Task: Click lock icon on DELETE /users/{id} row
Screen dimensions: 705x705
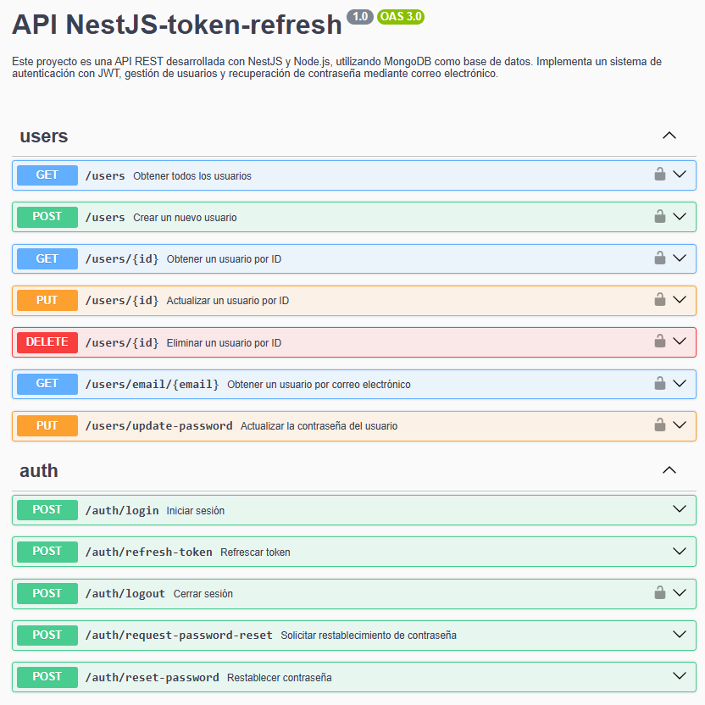Action: (659, 341)
